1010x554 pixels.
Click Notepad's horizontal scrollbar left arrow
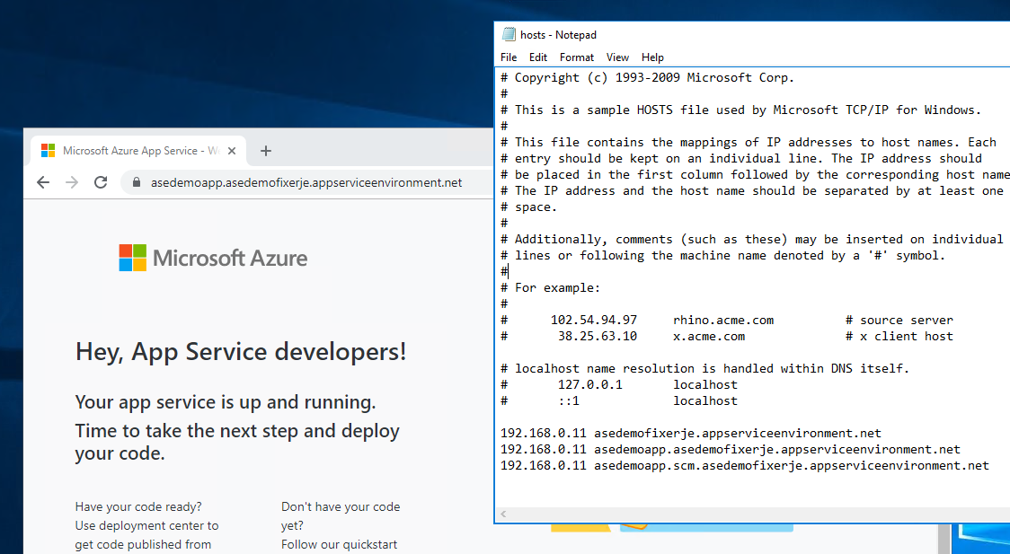point(503,514)
